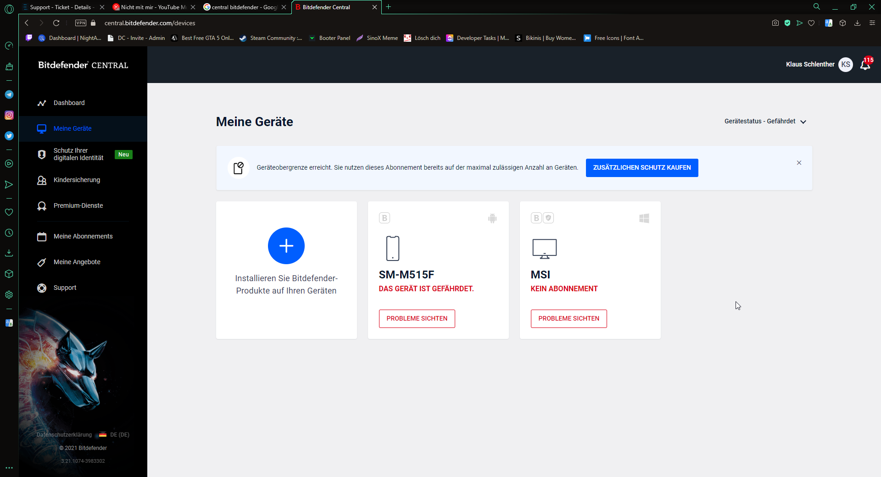The image size is (881, 477).
Task: Open Dashboard in the left navigation
Action: (x=69, y=103)
